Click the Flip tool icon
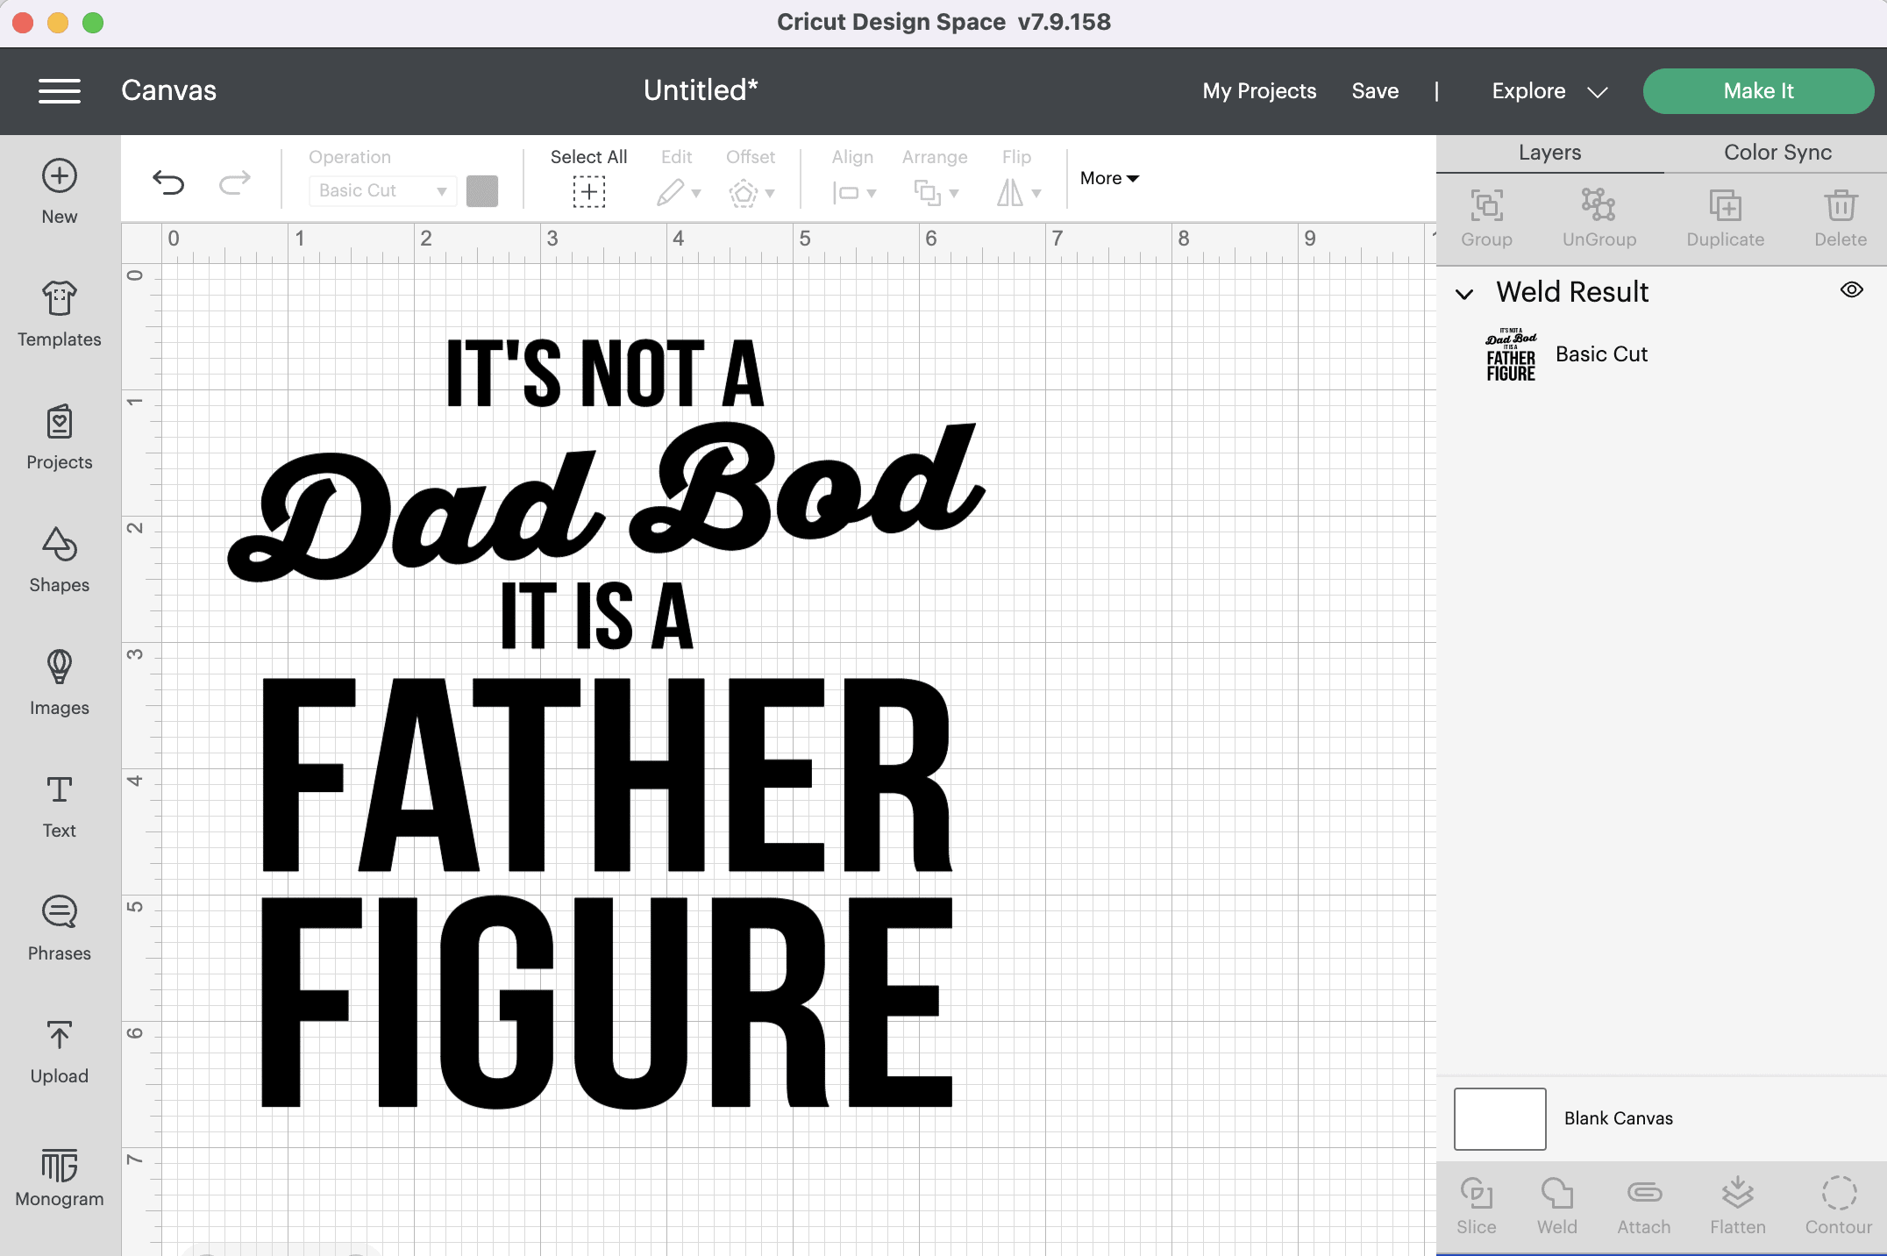 [x=1009, y=192]
